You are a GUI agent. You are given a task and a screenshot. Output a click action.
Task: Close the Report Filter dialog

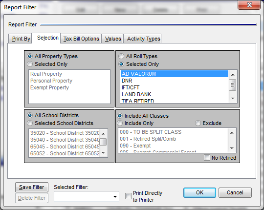coord(249,5)
